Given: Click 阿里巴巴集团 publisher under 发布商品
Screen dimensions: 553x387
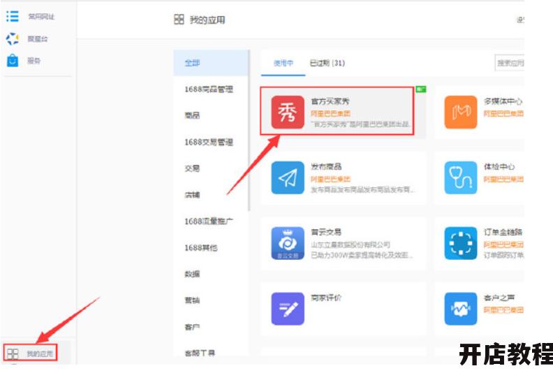Looking at the screenshot, I should point(330,180).
